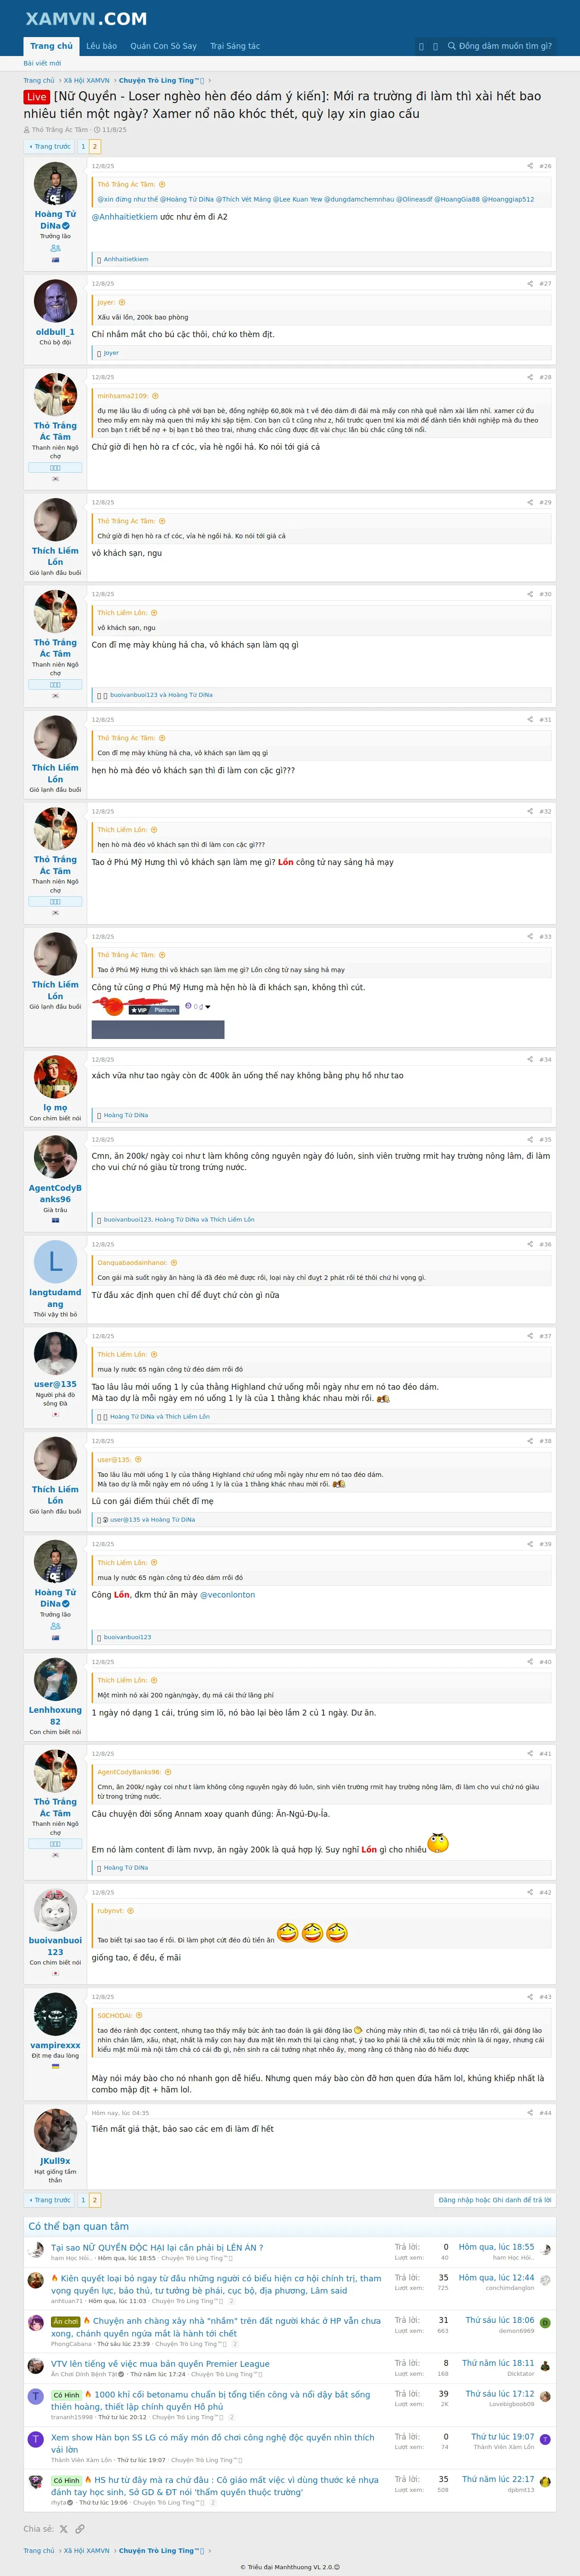
Task: Open AgentCodyBanks96 username link
Action: (x=55, y=1193)
